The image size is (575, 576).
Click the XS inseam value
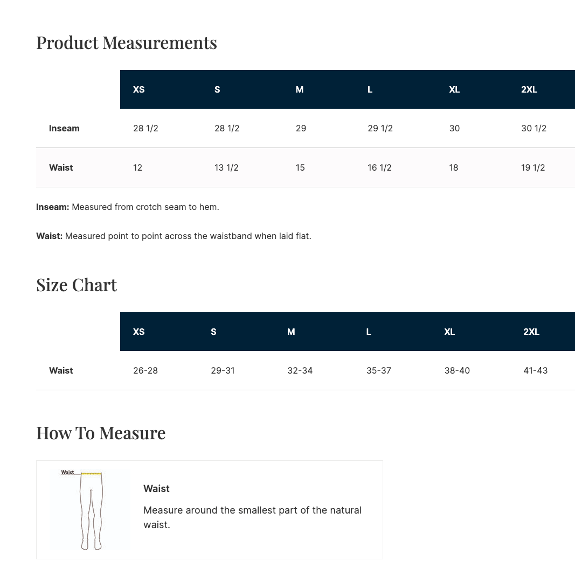point(146,128)
